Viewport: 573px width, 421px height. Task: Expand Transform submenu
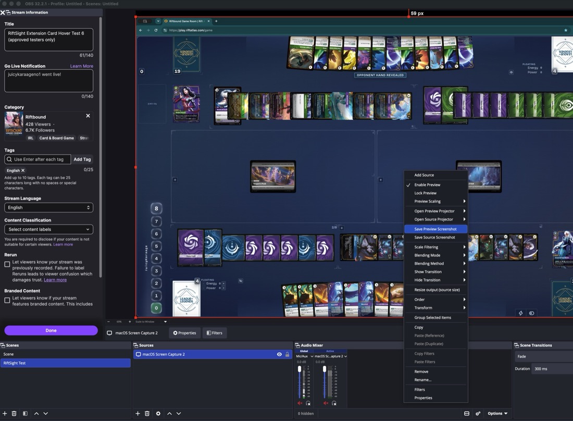coord(435,308)
